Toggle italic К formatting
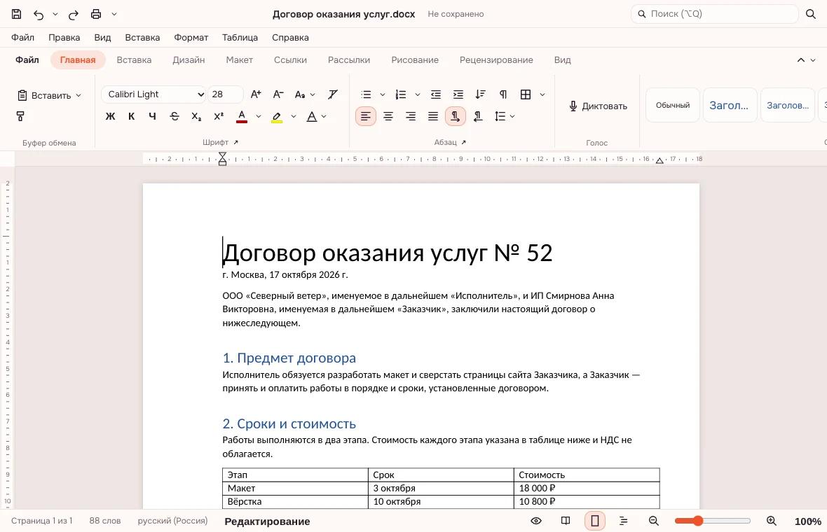The width and height of the screenshot is (827, 532). pos(131,116)
